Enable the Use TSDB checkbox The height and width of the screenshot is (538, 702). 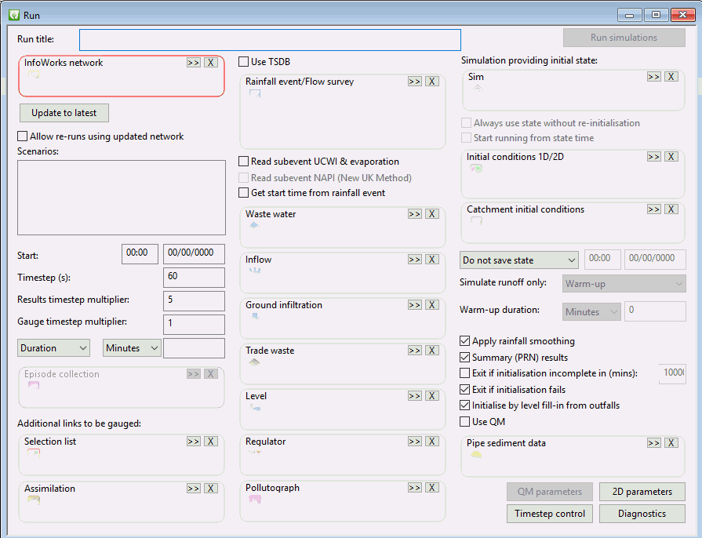[x=244, y=62]
